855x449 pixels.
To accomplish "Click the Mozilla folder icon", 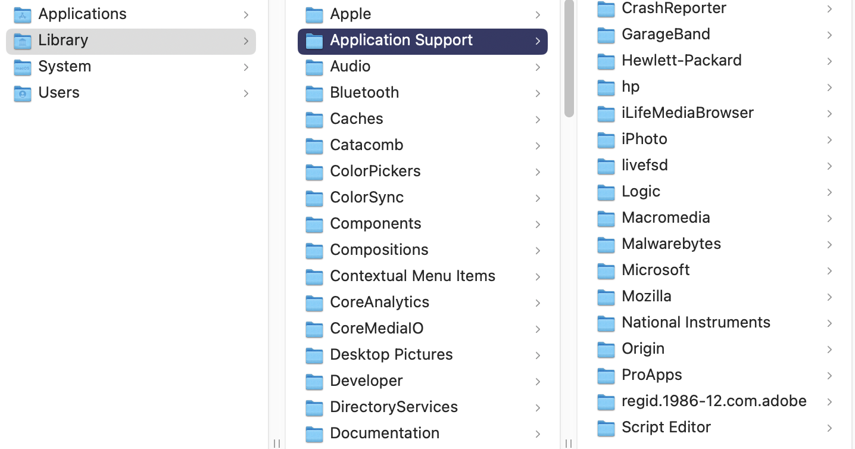I will point(606,297).
